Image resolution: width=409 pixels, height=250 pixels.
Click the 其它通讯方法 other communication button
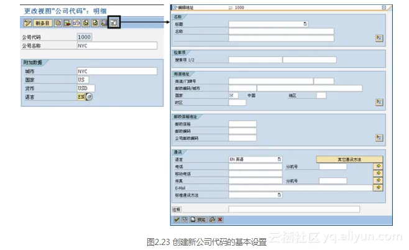[x=349, y=159]
